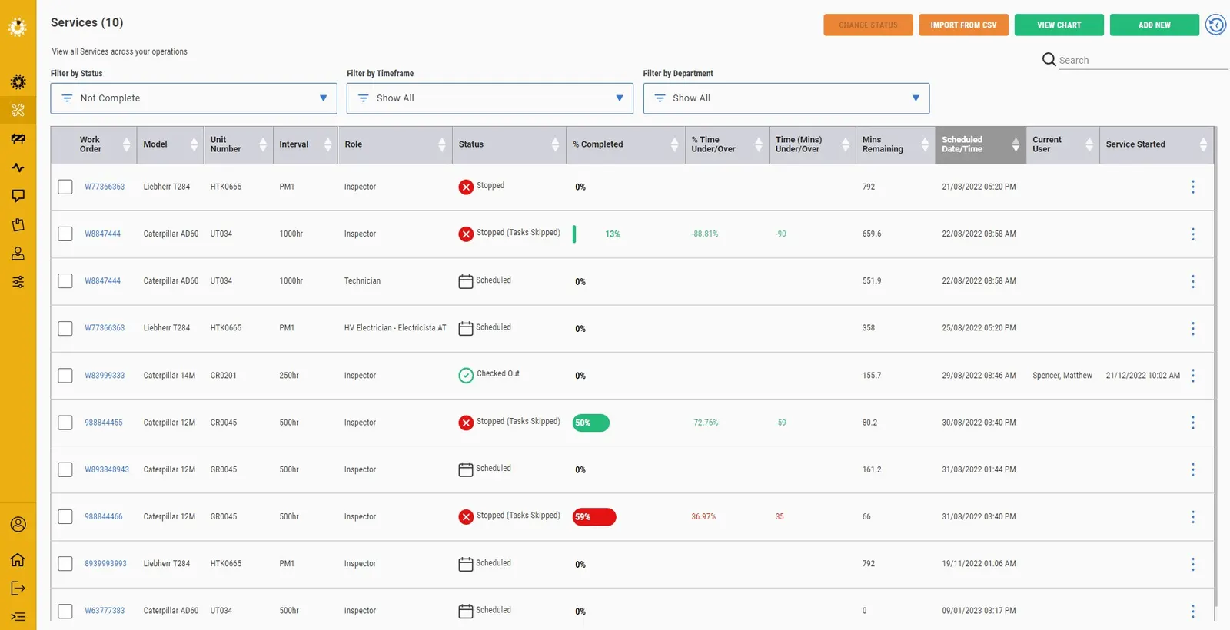Click the history clock icon top right
Screen dimensions: 1230x630
1215,25
